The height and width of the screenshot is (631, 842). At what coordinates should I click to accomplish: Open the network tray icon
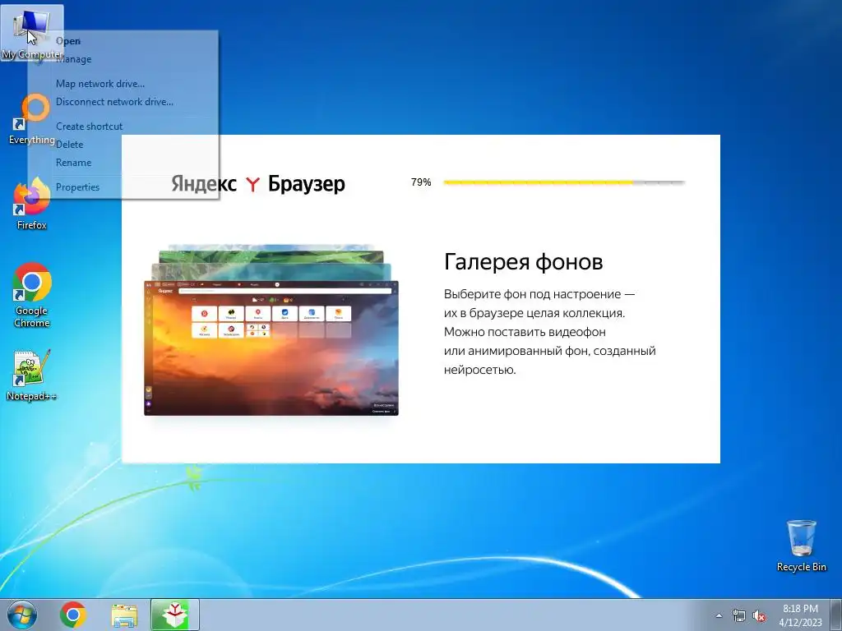[x=739, y=615]
